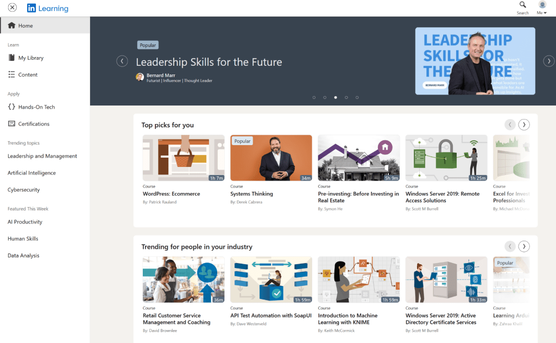Show previous hero banner slide
556x343 pixels.
coord(122,61)
